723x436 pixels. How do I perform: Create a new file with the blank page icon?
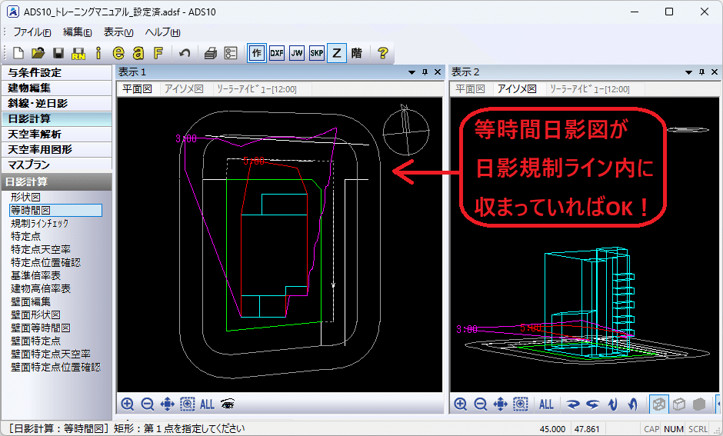click(18, 53)
